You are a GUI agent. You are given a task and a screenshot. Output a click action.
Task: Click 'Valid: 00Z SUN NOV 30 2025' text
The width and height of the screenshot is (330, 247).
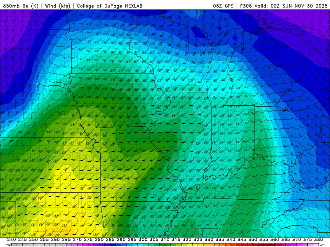pyautogui.click(x=291, y=6)
